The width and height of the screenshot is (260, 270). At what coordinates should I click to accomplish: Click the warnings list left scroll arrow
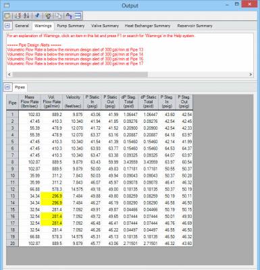click(9, 74)
